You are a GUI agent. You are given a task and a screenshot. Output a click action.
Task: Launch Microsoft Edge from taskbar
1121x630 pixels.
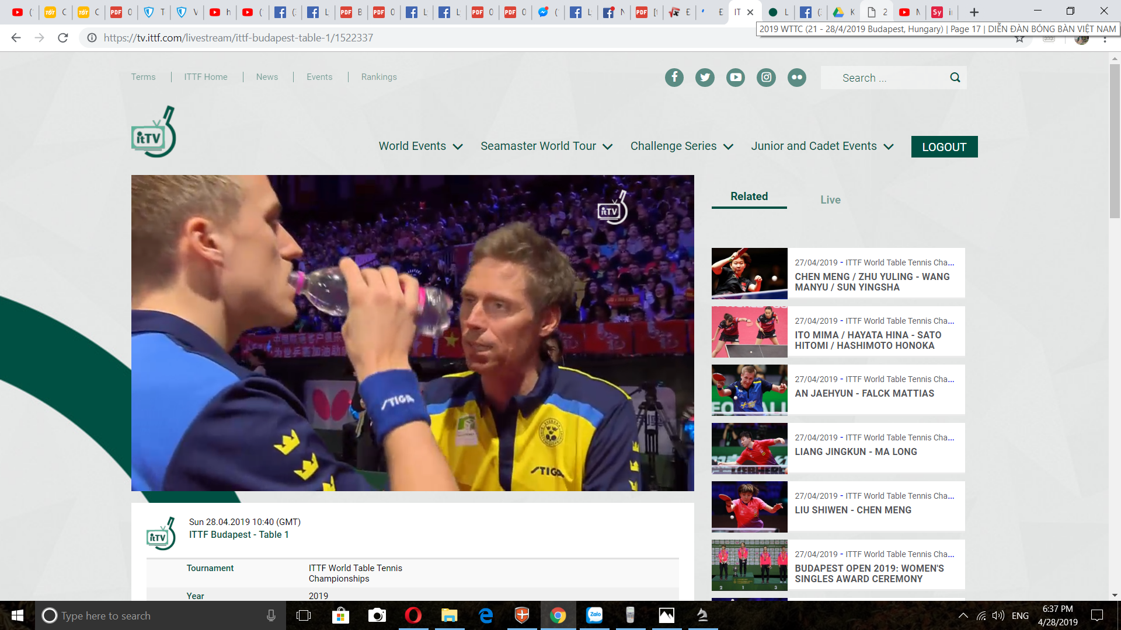point(486,615)
